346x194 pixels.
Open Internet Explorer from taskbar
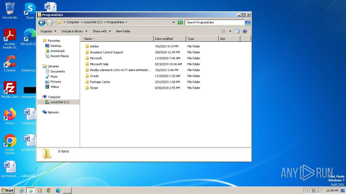tap(21, 190)
